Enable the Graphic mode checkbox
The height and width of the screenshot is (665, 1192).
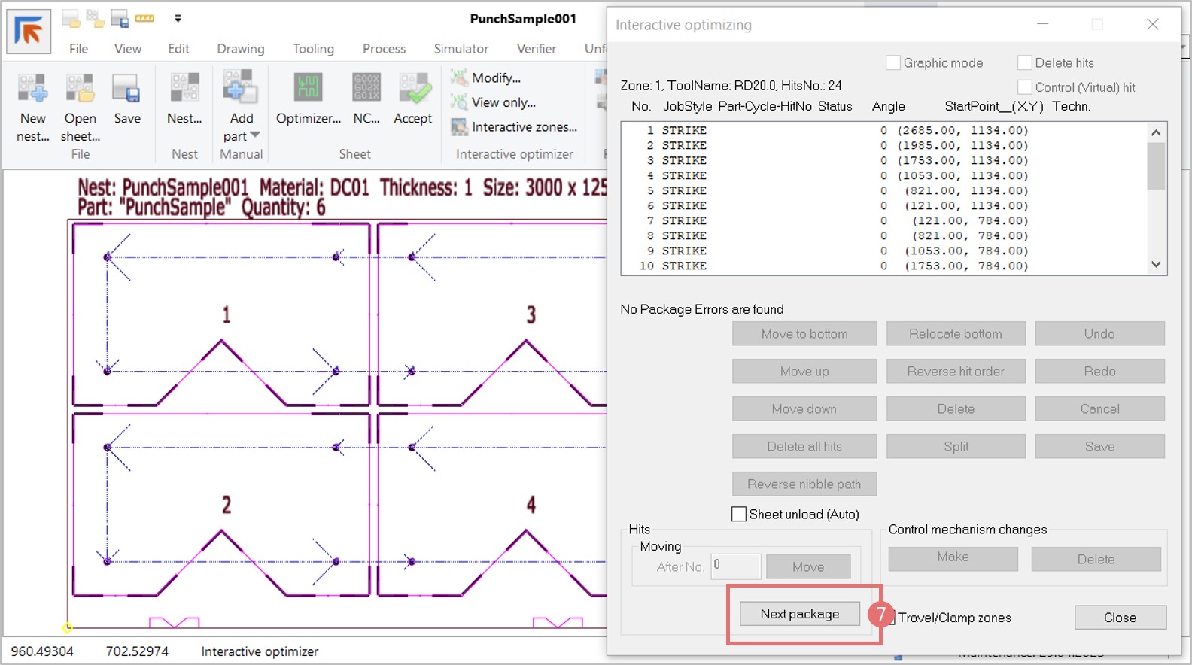[893, 63]
